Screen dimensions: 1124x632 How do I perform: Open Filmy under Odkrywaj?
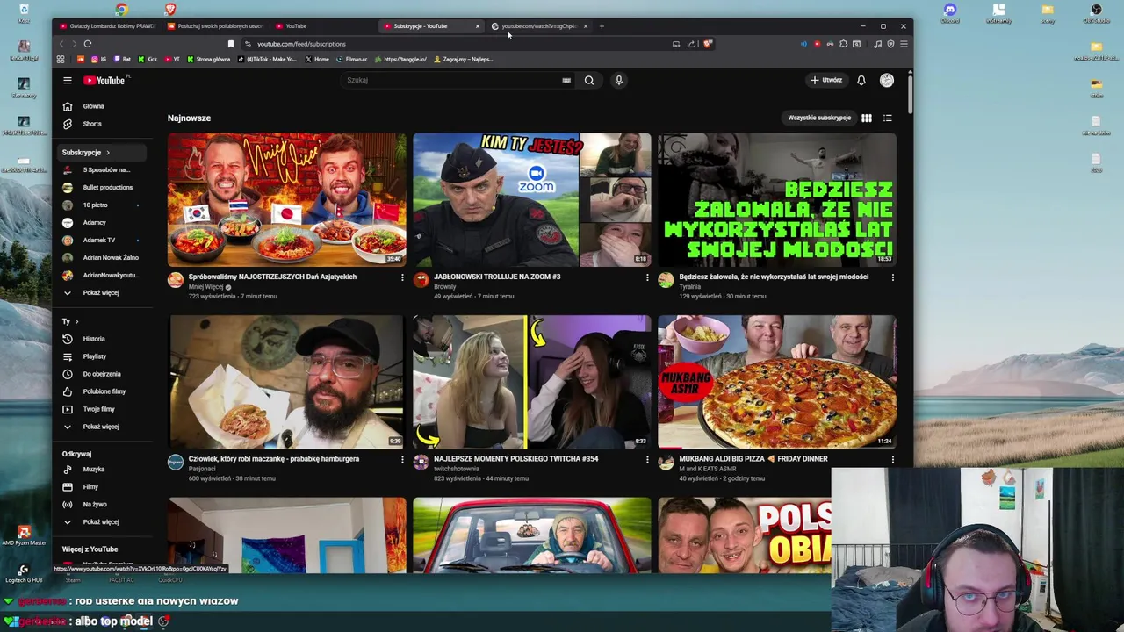pos(101,486)
